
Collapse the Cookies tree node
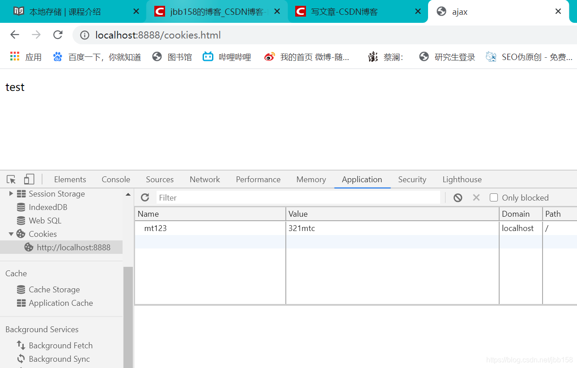(x=12, y=234)
